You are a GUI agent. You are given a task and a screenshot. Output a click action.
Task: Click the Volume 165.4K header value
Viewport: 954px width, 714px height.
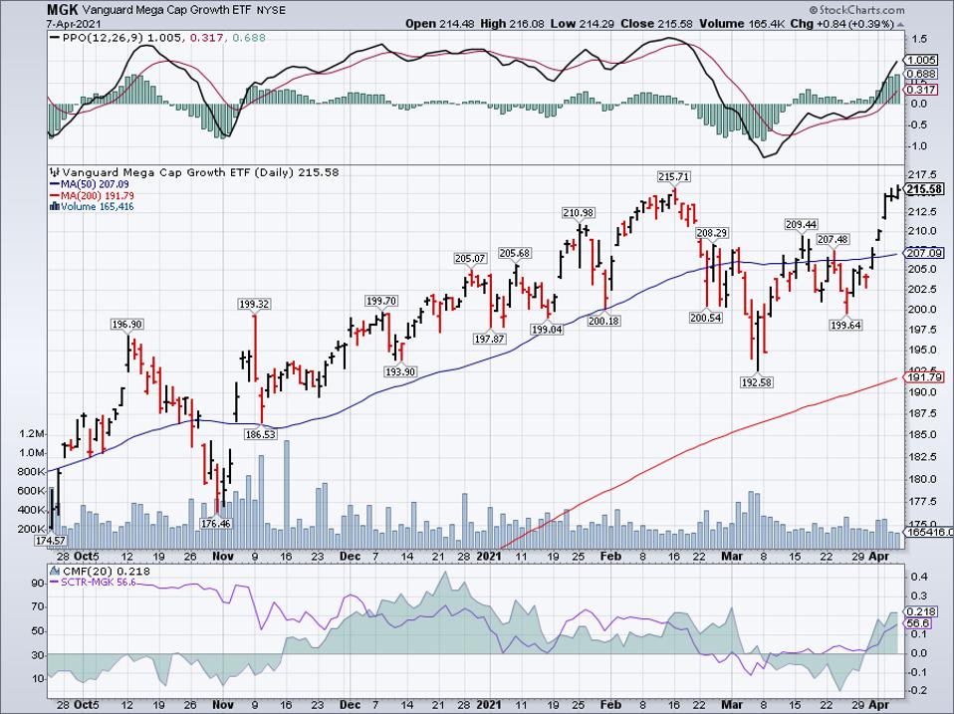click(742, 24)
